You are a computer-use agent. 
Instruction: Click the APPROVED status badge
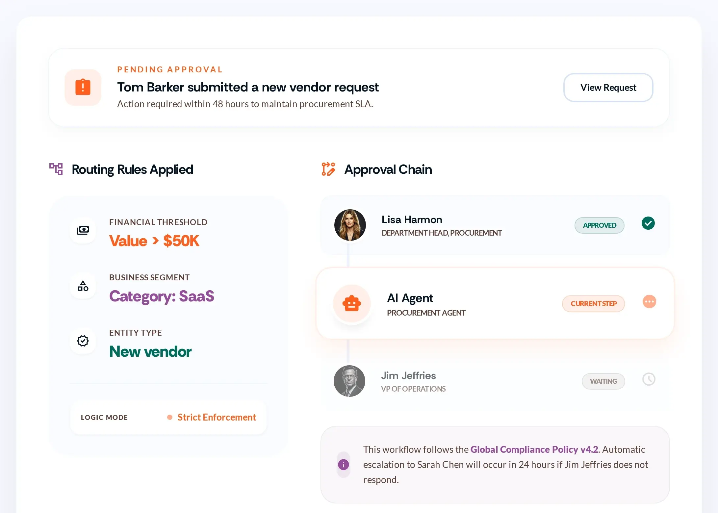click(x=600, y=225)
